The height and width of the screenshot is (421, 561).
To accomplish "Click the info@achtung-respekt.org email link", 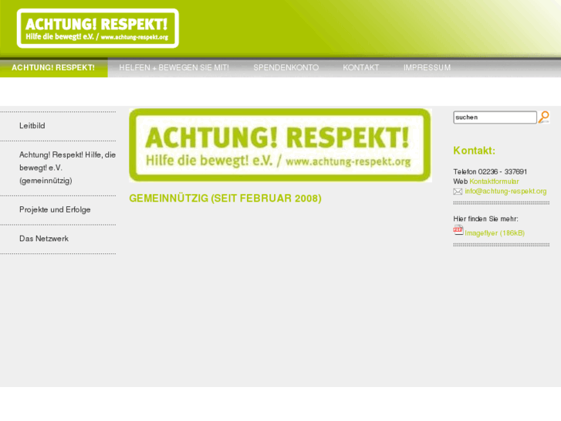I will [x=505, y=192].
